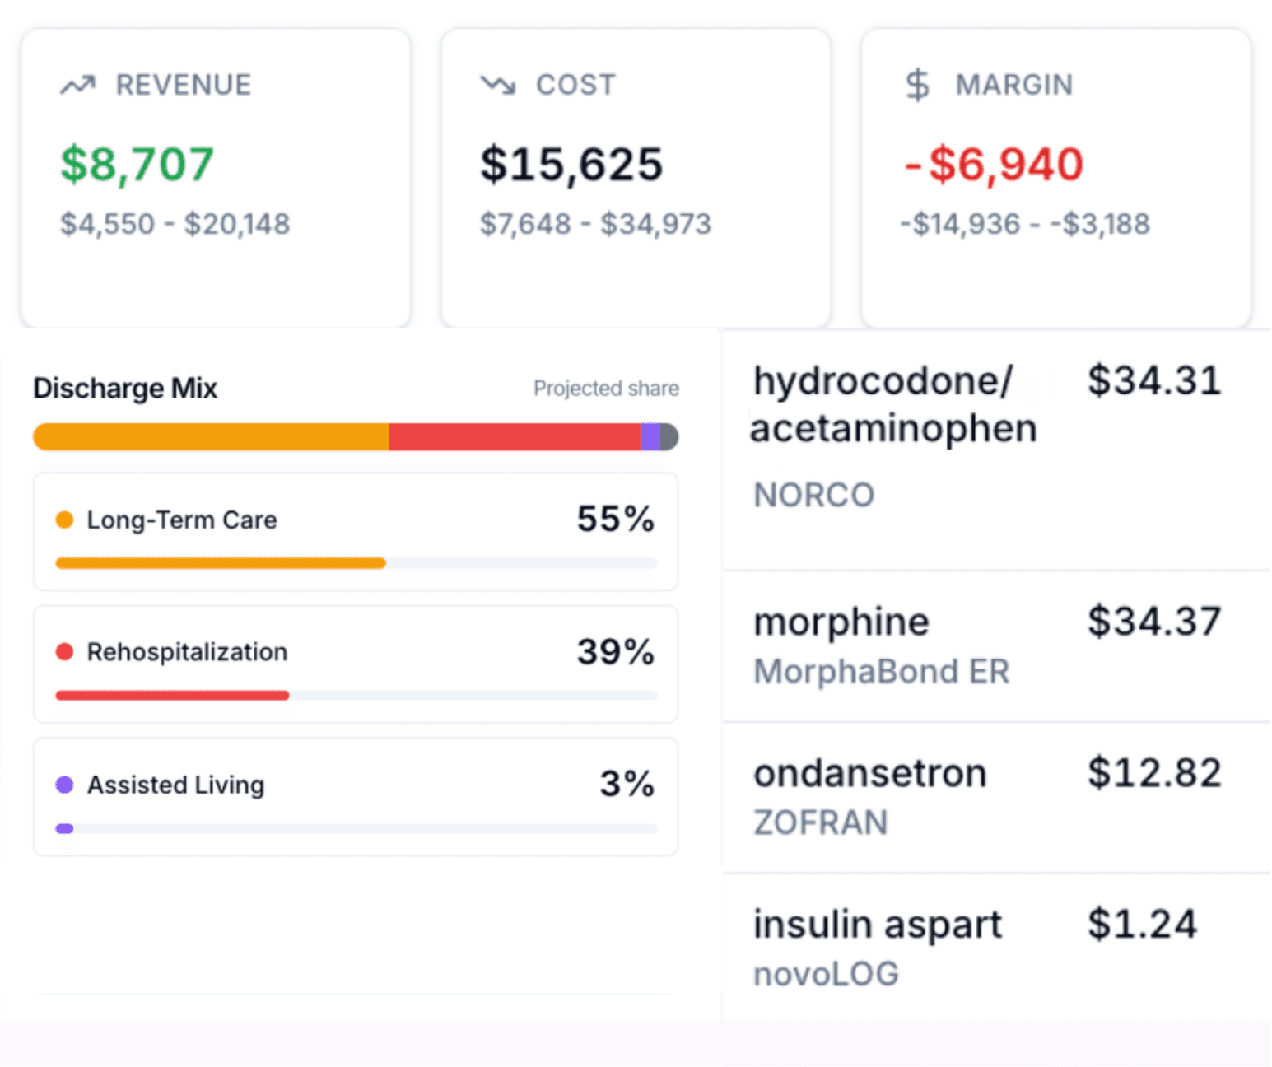Click the red segment of stacked bar
This screenshot has width=1272, height=1067.
[x=515, y=437]
